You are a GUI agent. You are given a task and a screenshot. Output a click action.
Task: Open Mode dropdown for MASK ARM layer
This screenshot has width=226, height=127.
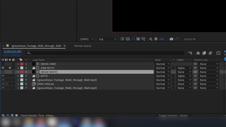tap(162, 64)
